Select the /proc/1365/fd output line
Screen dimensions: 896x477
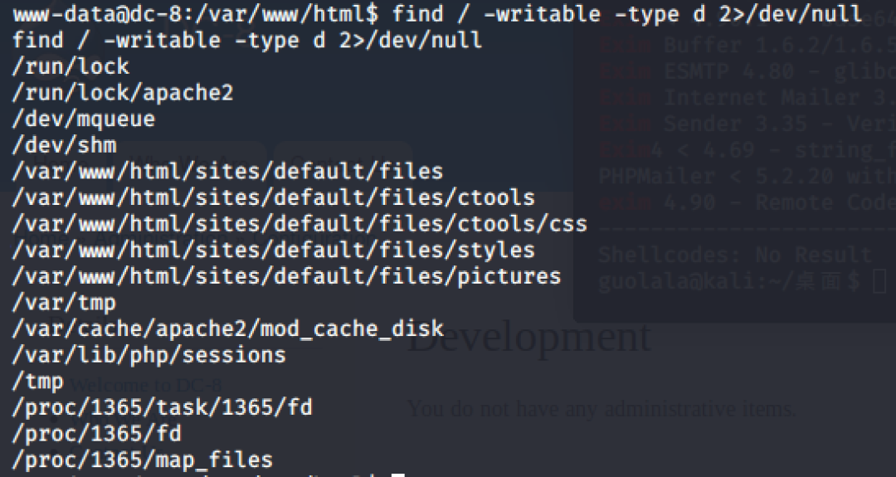[96, 433]
